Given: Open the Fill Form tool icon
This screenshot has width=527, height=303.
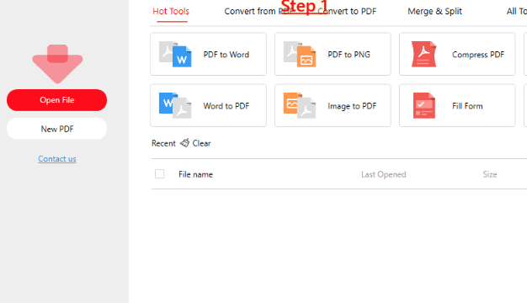Looking at the screenshot, I should pyautogui.click(x=423, y=105).
